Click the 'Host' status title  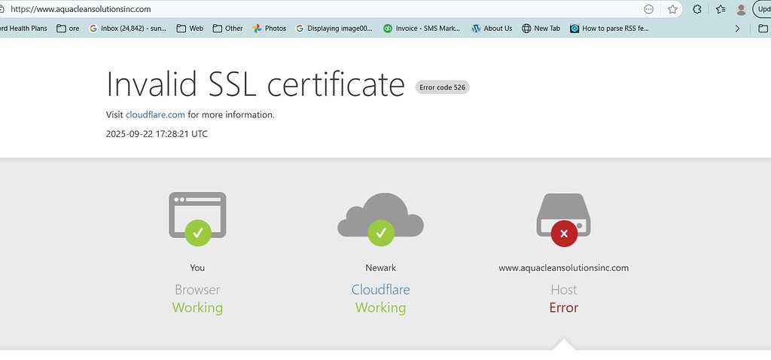pyautogui.click(x=563, y=290)
